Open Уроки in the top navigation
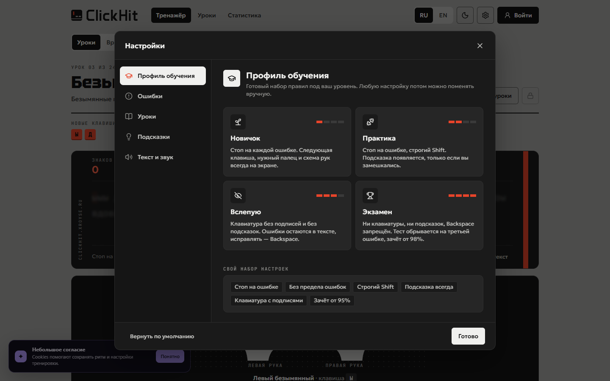Screen dimensions: 610x381 tap(207, 15)
